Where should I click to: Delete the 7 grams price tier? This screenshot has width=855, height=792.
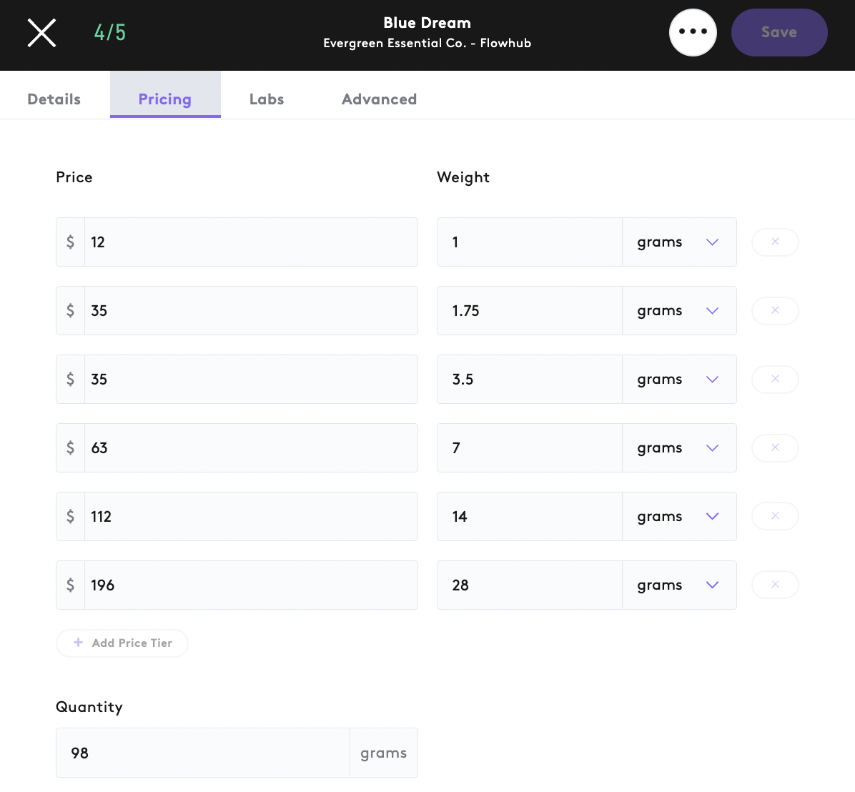775,448
